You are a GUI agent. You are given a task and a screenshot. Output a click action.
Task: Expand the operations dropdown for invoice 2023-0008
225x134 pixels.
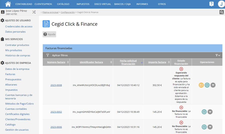pyautogui.click(x=213, y=85)
